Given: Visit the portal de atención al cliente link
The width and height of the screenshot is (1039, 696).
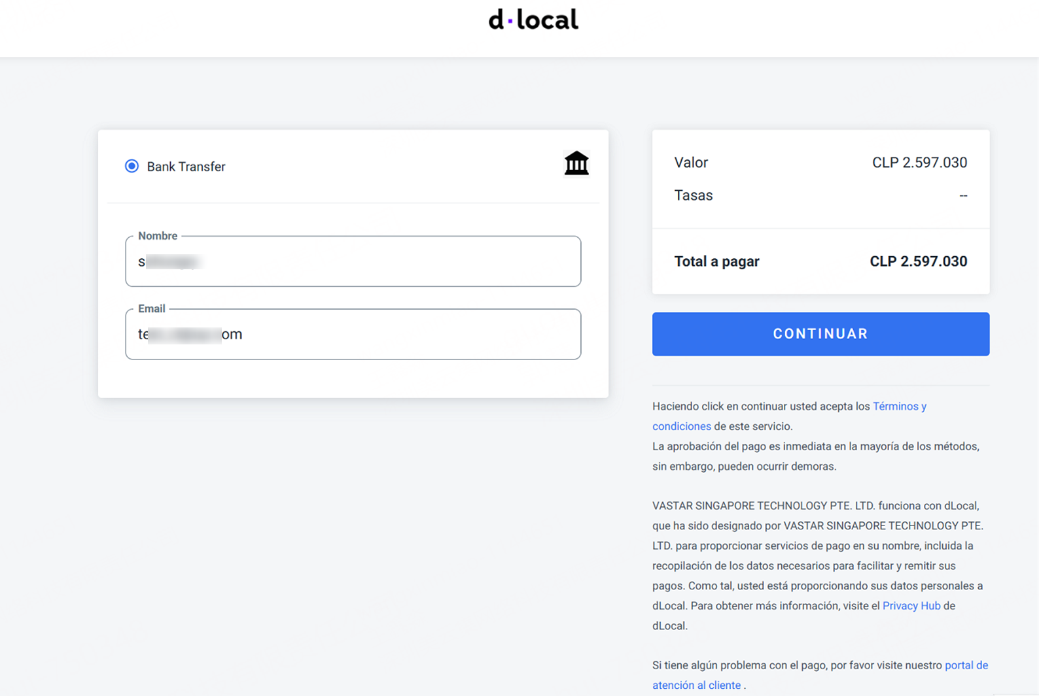Looking at the screenshot, I should pyautogui.click(x=966, y=665).
